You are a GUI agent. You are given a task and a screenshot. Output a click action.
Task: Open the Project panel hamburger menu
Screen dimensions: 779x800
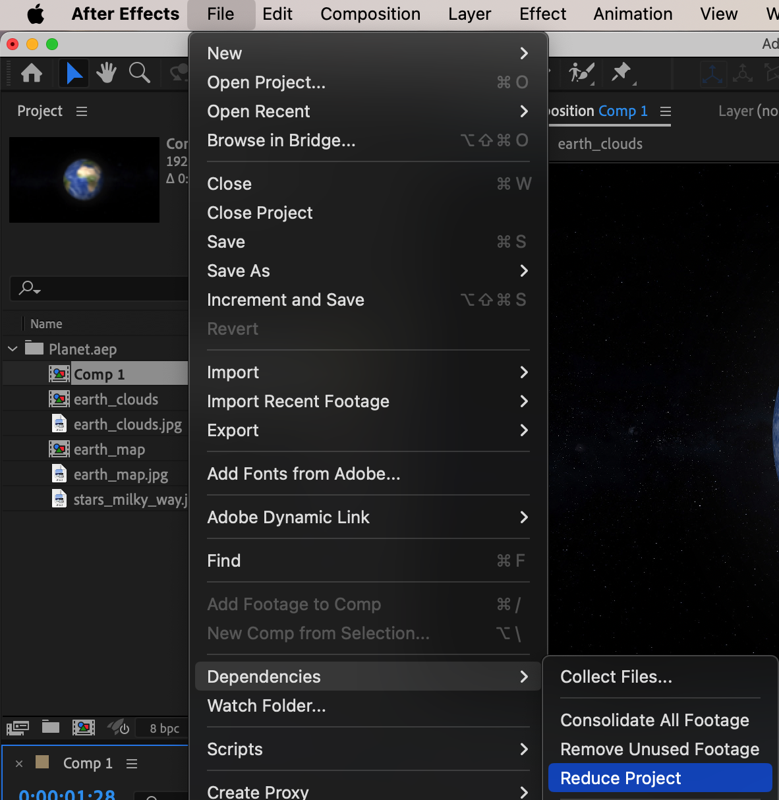coord(82,111)
